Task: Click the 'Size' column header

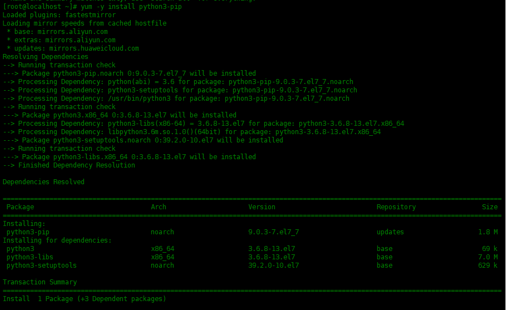Action: (x=490, y=207)
